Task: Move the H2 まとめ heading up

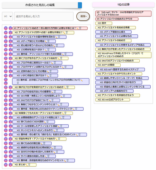Action: pos(6,165)
